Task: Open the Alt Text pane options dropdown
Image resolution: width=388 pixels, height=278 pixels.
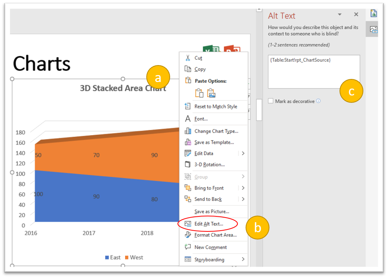Action: pos(339,15)
